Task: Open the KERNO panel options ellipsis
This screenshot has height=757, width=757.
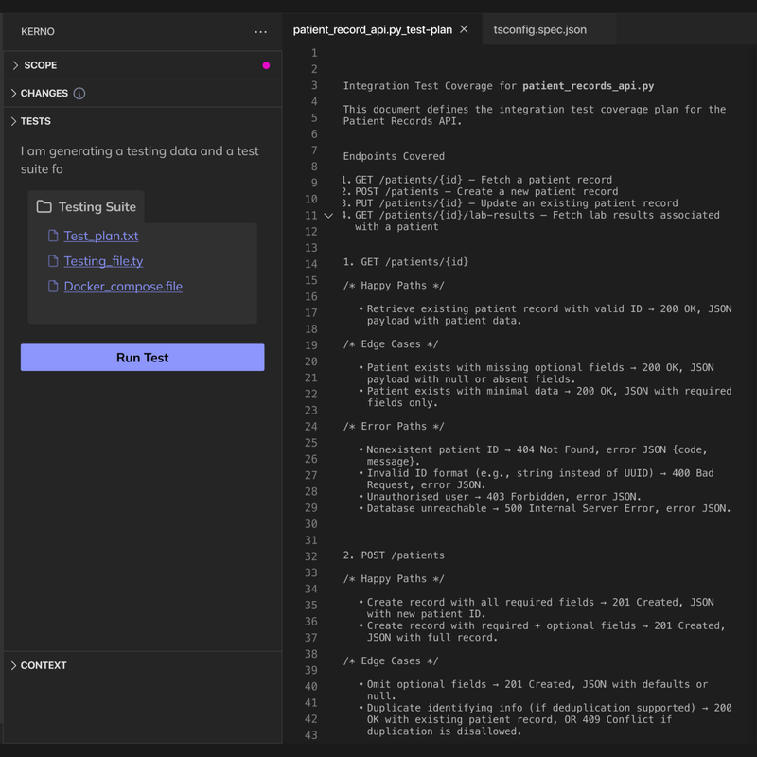Action: point(261,31)
